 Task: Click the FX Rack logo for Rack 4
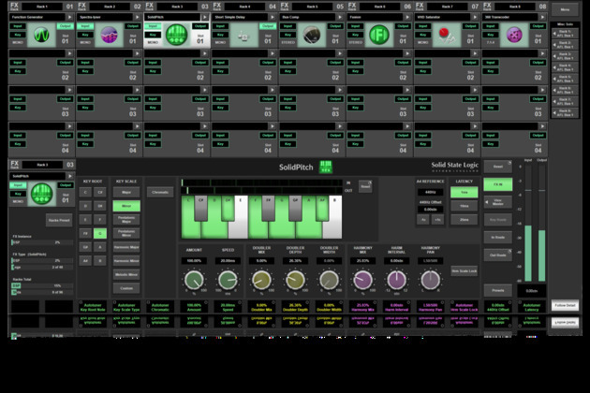click(217, 6)
